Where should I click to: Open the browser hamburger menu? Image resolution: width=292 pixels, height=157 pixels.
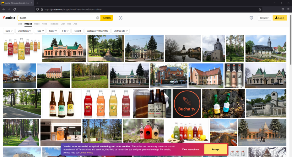pos(288,9)
